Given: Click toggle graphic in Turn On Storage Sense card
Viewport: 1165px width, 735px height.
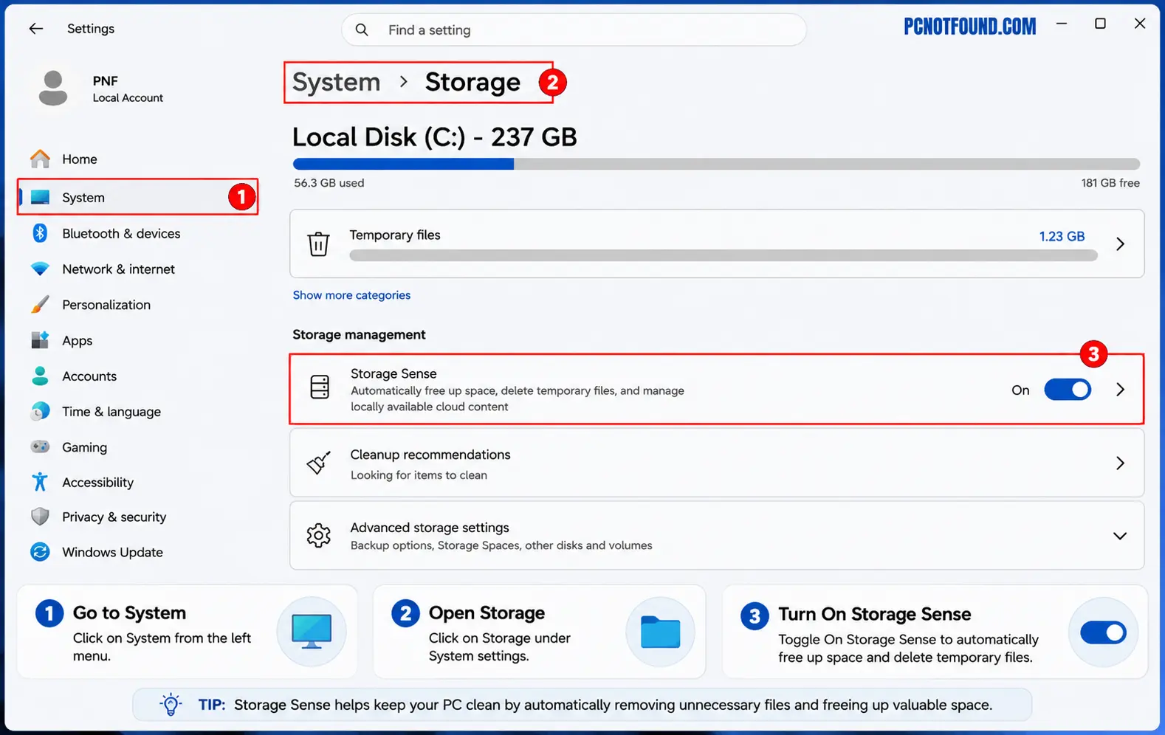Looking at the screenshot, I should coord(1103,632).
